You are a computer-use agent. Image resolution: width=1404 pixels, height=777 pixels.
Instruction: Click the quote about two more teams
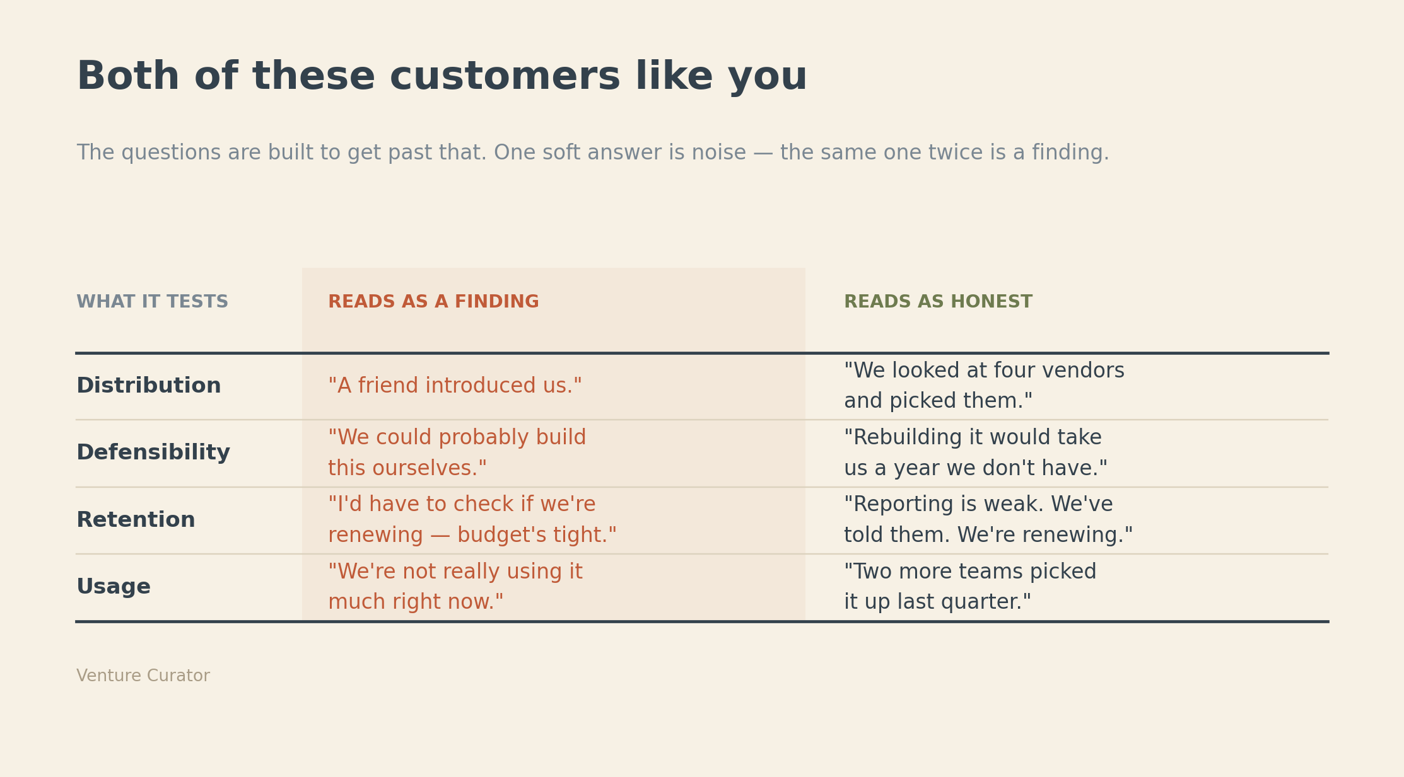pyautogui.click(x=970, y=587)
